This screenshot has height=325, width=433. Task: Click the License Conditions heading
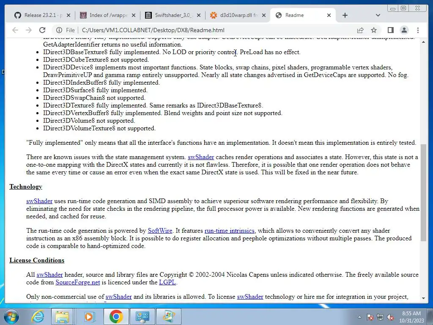37,260
